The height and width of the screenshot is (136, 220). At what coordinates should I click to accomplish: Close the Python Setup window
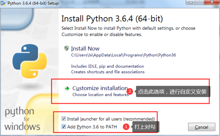[212, 2]
